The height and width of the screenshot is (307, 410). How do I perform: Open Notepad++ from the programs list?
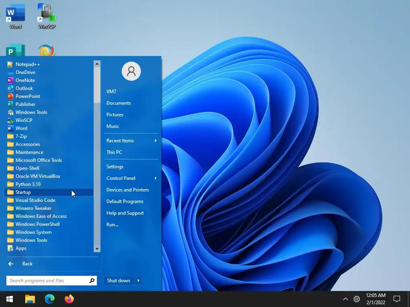(49, 64)
